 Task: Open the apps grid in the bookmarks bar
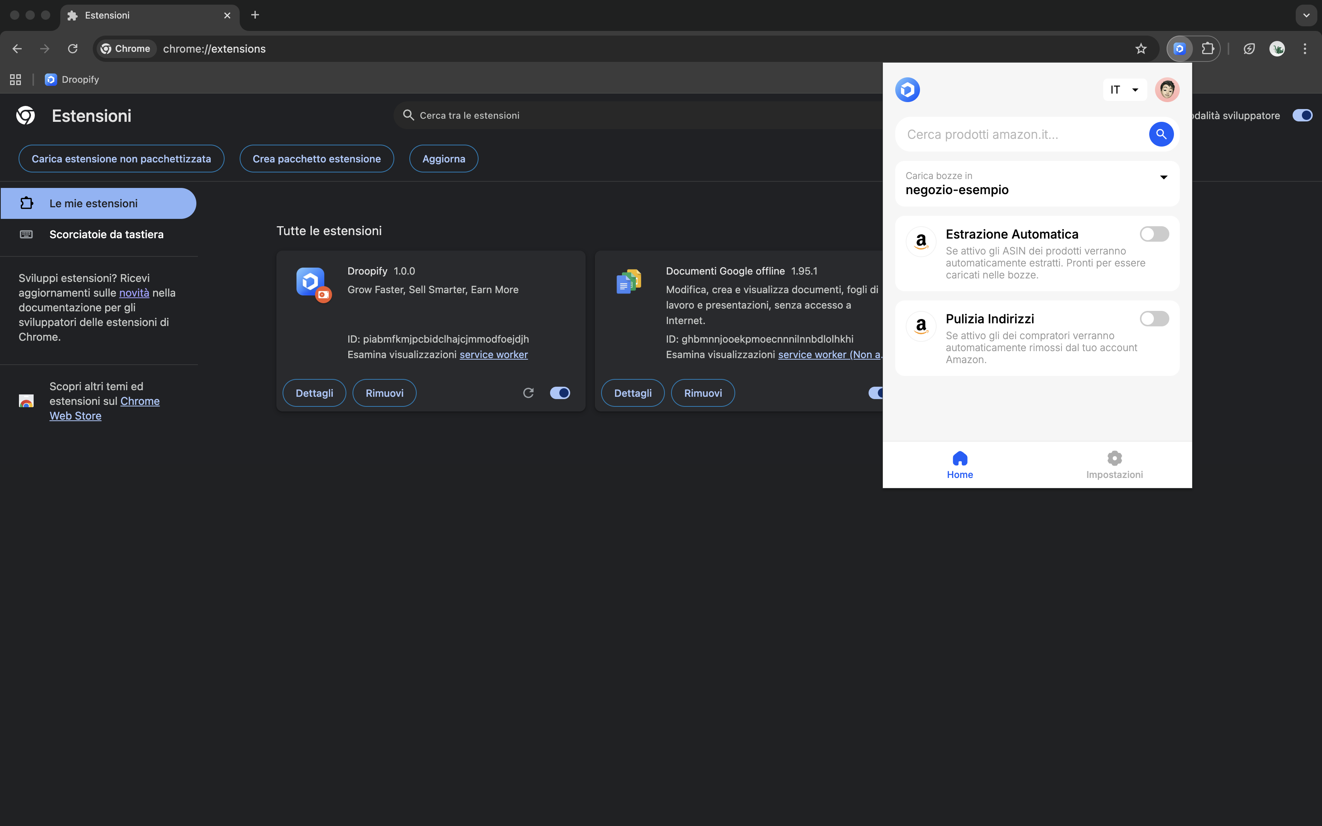coord(15,79)
